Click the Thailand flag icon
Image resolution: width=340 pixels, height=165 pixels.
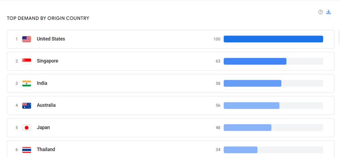pos(27,150)
